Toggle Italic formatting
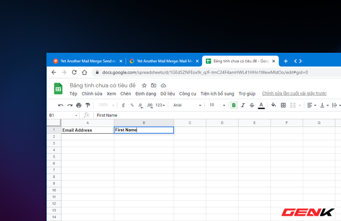Image resolution: width=341 pixels, height=221 pixels. pos(243,105)
